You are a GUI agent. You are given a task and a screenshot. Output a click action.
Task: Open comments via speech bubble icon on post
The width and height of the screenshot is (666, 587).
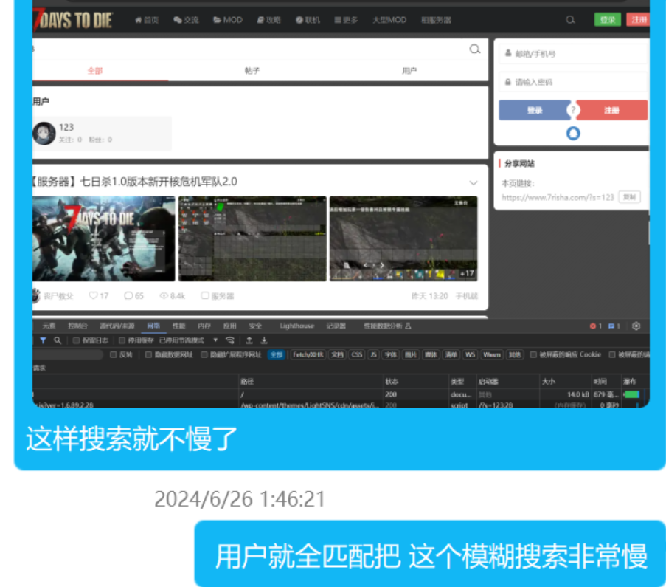point(129,295)
